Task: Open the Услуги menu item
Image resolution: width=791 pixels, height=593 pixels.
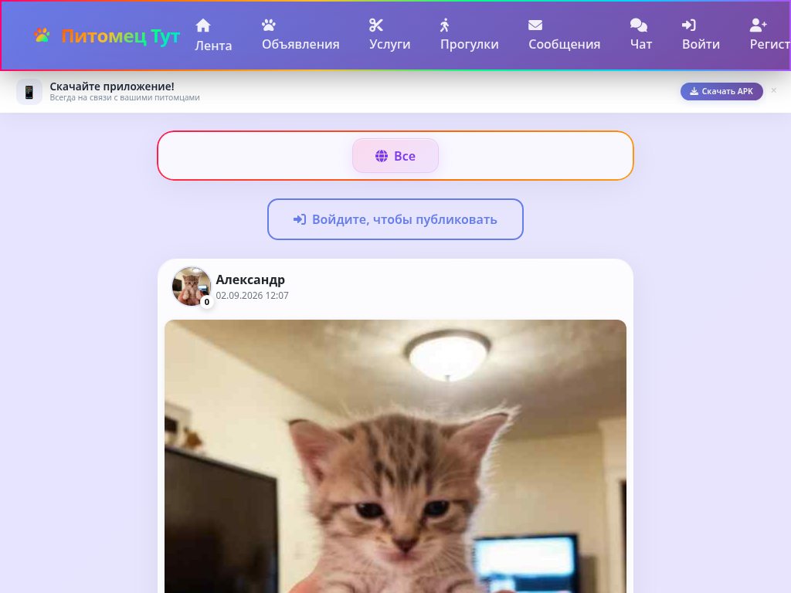Action: [389, 36]
